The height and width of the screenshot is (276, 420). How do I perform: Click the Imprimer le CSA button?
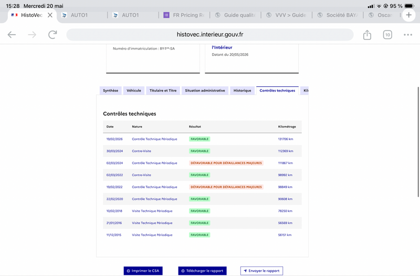pos(143,271)
